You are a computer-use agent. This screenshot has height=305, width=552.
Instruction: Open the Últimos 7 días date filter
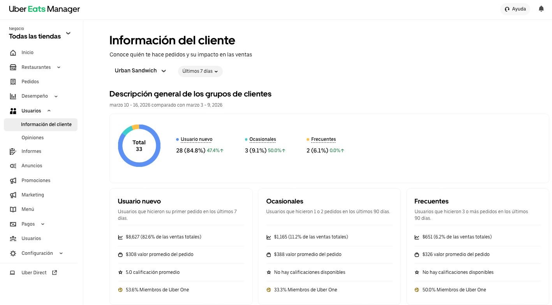[200, 71]
